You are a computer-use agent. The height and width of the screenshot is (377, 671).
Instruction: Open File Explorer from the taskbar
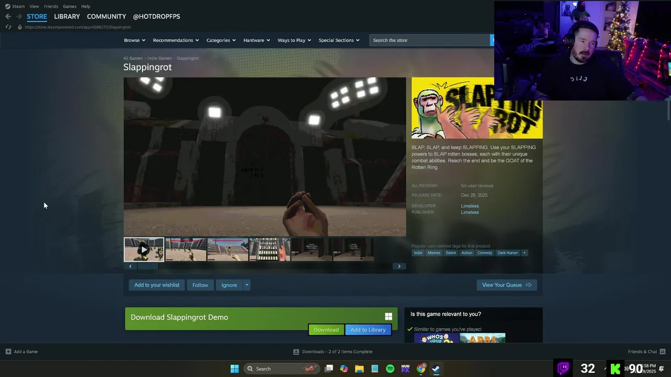coord(359,369)
